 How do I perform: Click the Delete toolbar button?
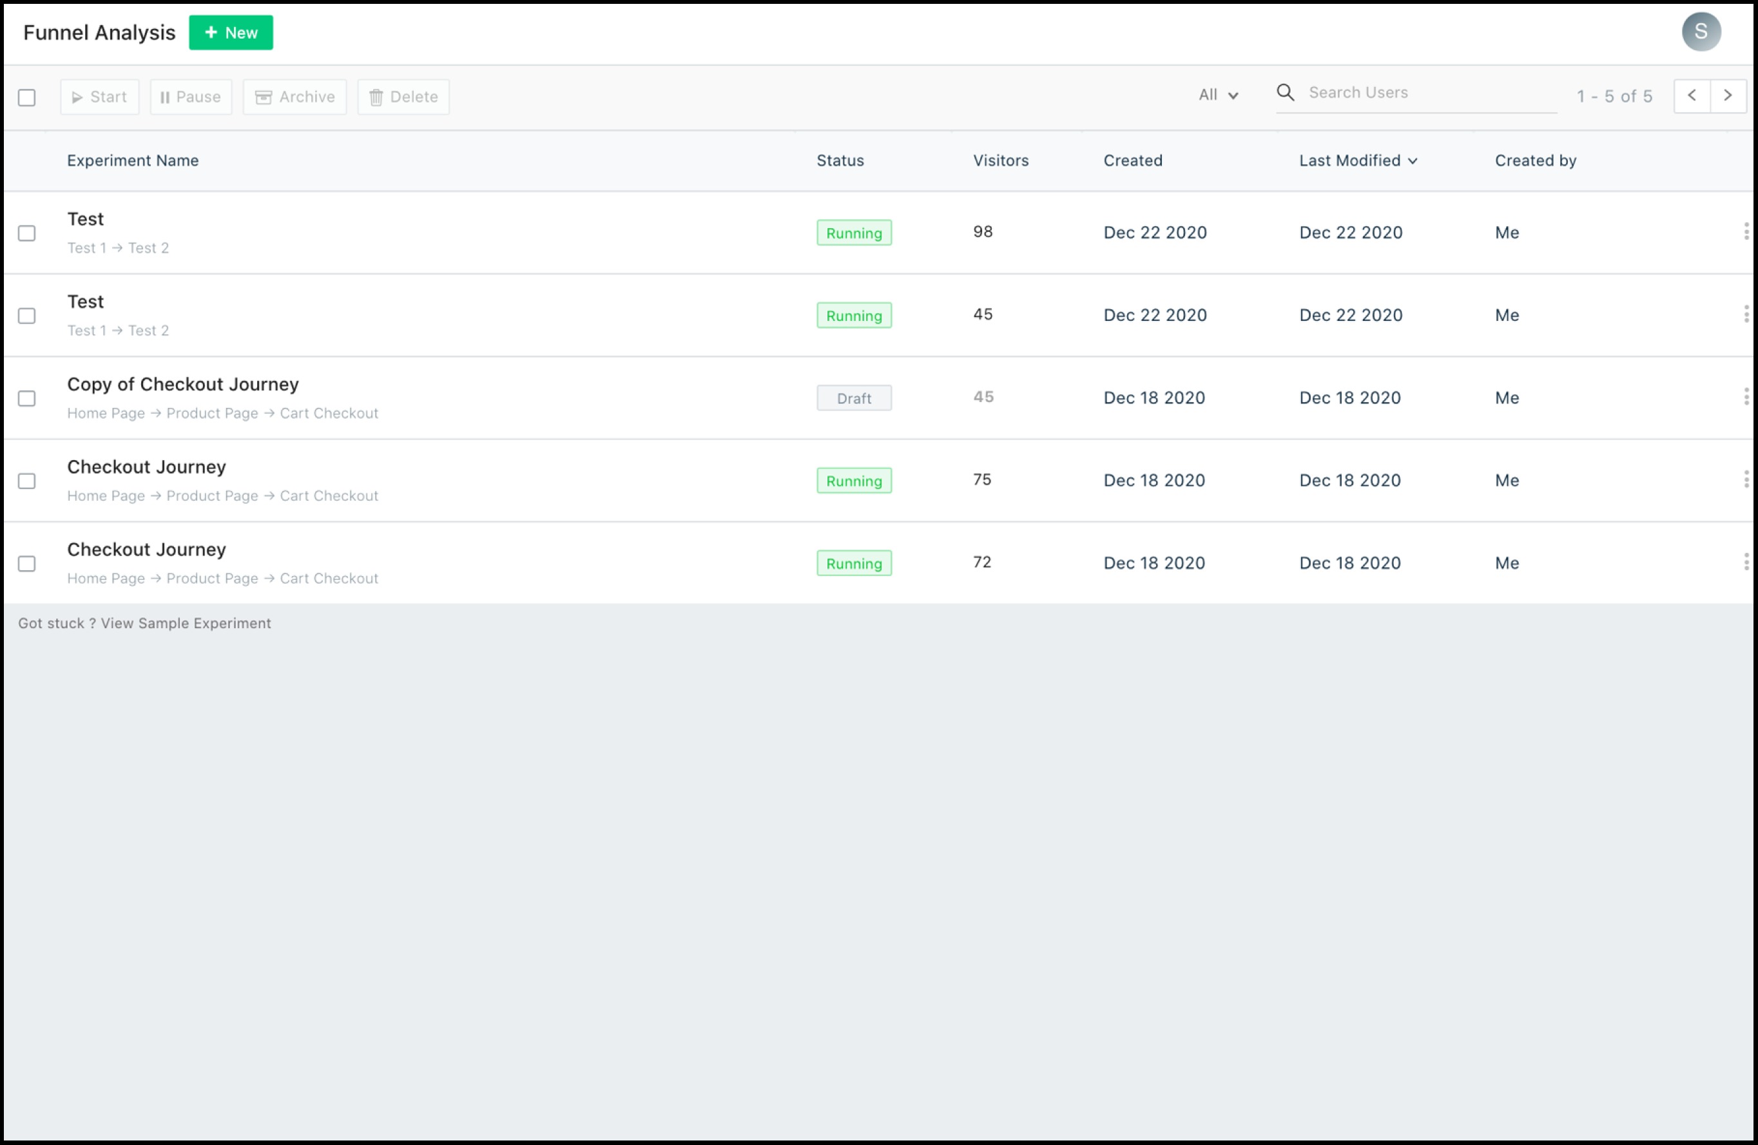[403, 97]
